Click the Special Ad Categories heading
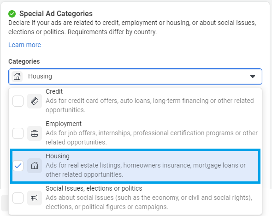Screen dimensions: 272x216 (56, 14)
